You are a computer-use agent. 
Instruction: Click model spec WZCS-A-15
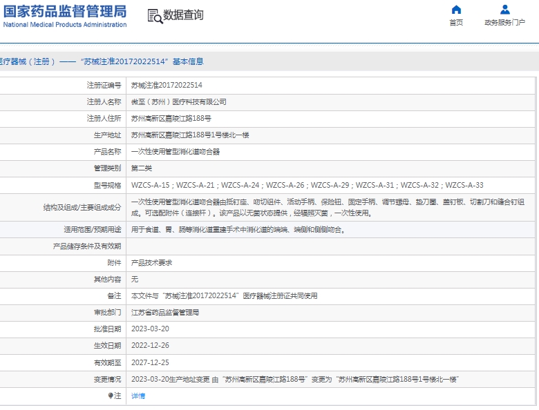[151, 186]
